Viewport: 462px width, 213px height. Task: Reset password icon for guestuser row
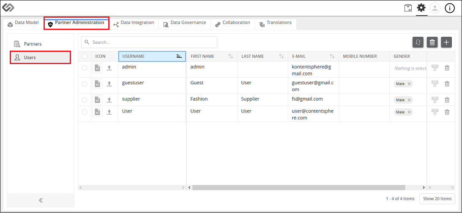pyautogui.click(x=435, y=84)
